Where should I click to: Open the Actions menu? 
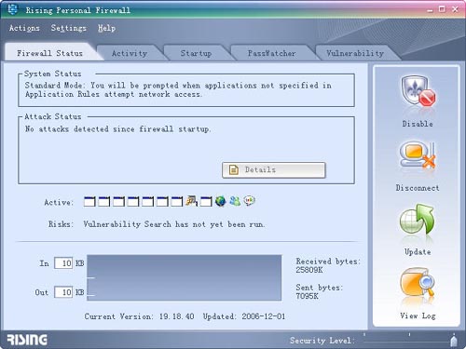coord(24,28)
